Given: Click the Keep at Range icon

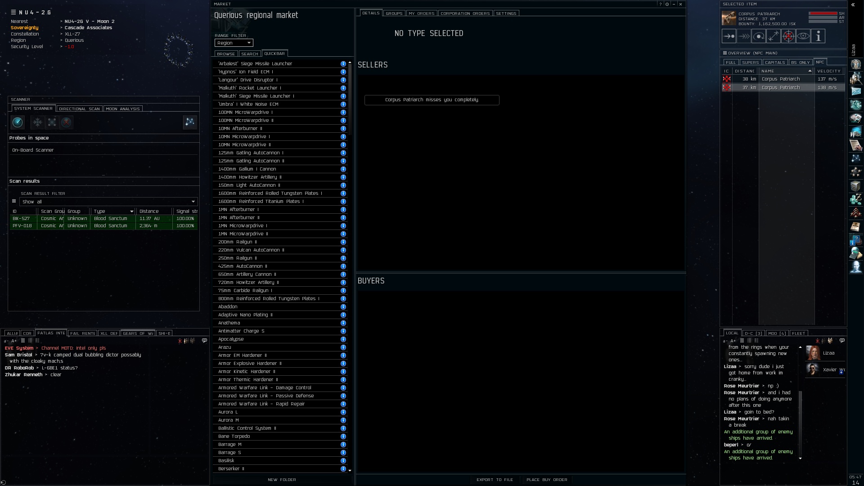Looking at the screenshot, I should click(774, 36).
